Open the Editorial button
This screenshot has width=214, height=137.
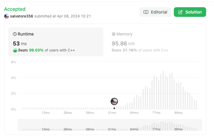[x=155, y=12]
